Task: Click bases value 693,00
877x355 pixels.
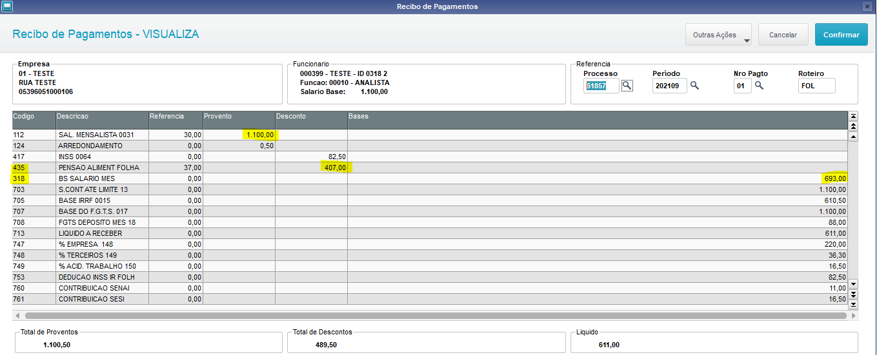Action: coord(834,178)
